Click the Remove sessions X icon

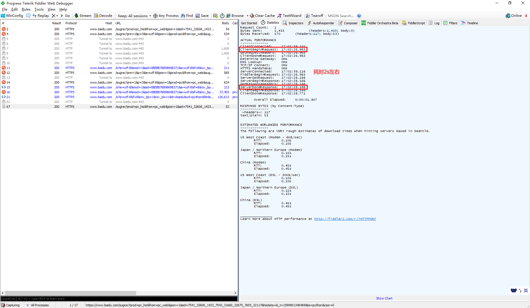(x=53, y=16)
